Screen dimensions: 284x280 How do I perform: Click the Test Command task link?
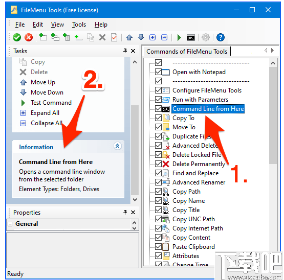click(x=51, y=103)
